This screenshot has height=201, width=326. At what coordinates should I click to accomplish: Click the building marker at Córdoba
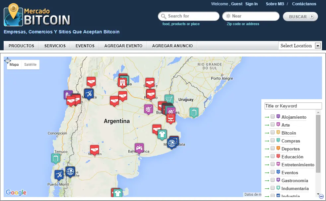coord(122,83)
